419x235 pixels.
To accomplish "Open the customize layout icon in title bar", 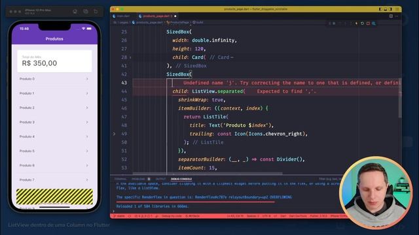I will click(x=397, y=9).
